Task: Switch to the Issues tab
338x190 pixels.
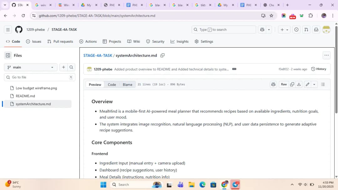Action: click(33, 41)
